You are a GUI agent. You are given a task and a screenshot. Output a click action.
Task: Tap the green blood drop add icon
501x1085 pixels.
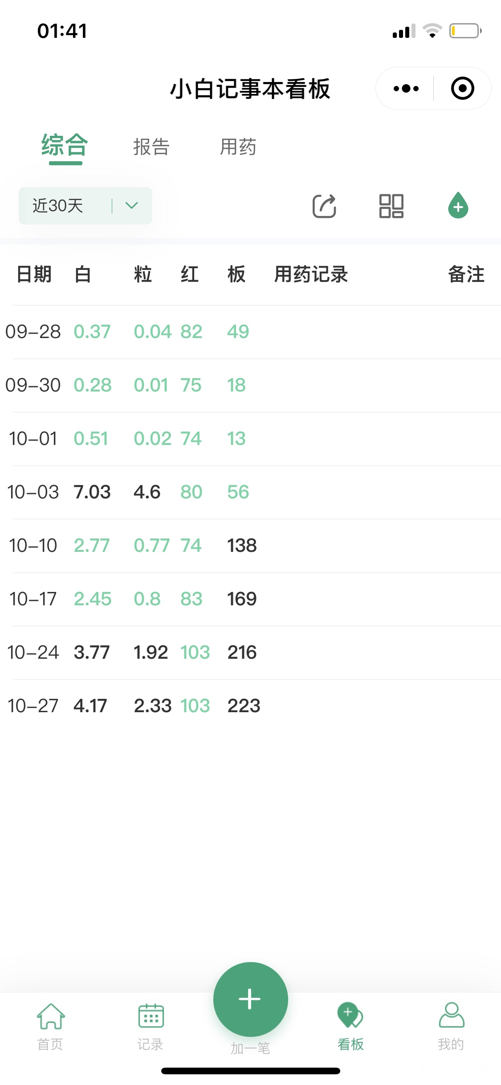tap(458, 206)
